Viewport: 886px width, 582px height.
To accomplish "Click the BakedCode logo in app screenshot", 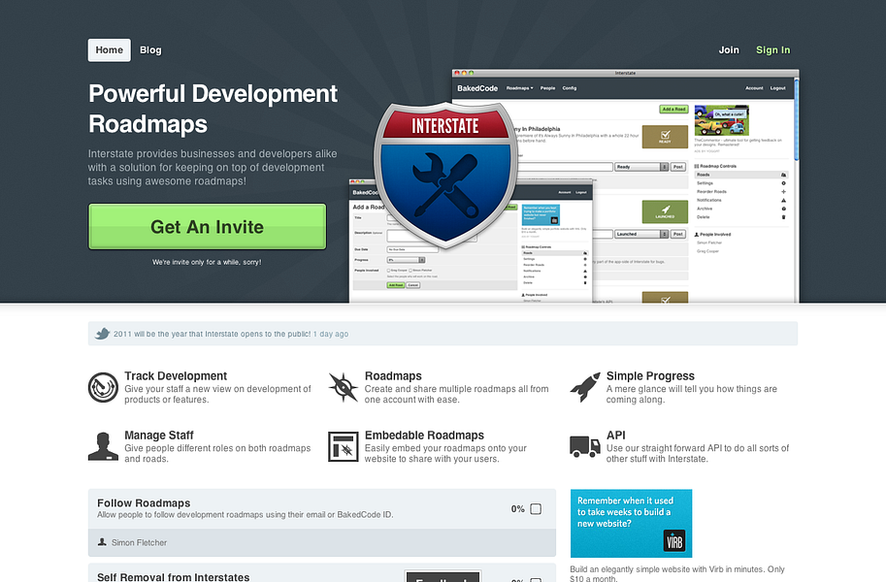I will pyautogui.click(x=477, y=88).
